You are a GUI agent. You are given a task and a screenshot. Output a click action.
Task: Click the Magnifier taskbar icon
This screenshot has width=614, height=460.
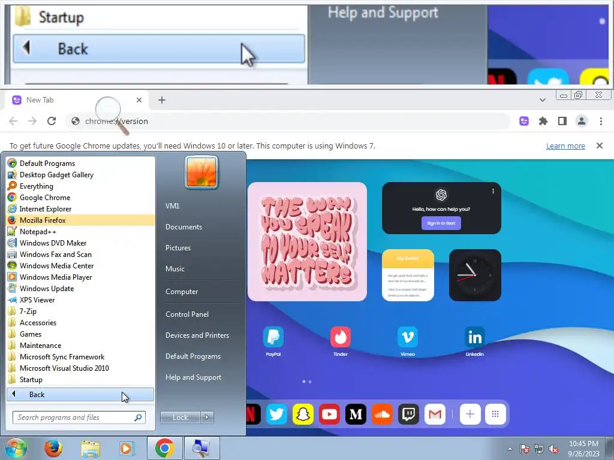201,448
